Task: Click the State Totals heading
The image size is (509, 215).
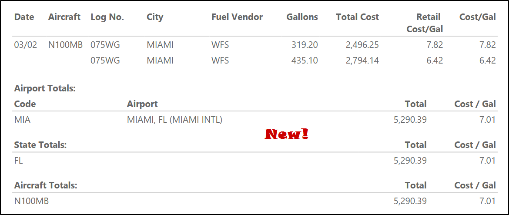Action: coord(40,145)
